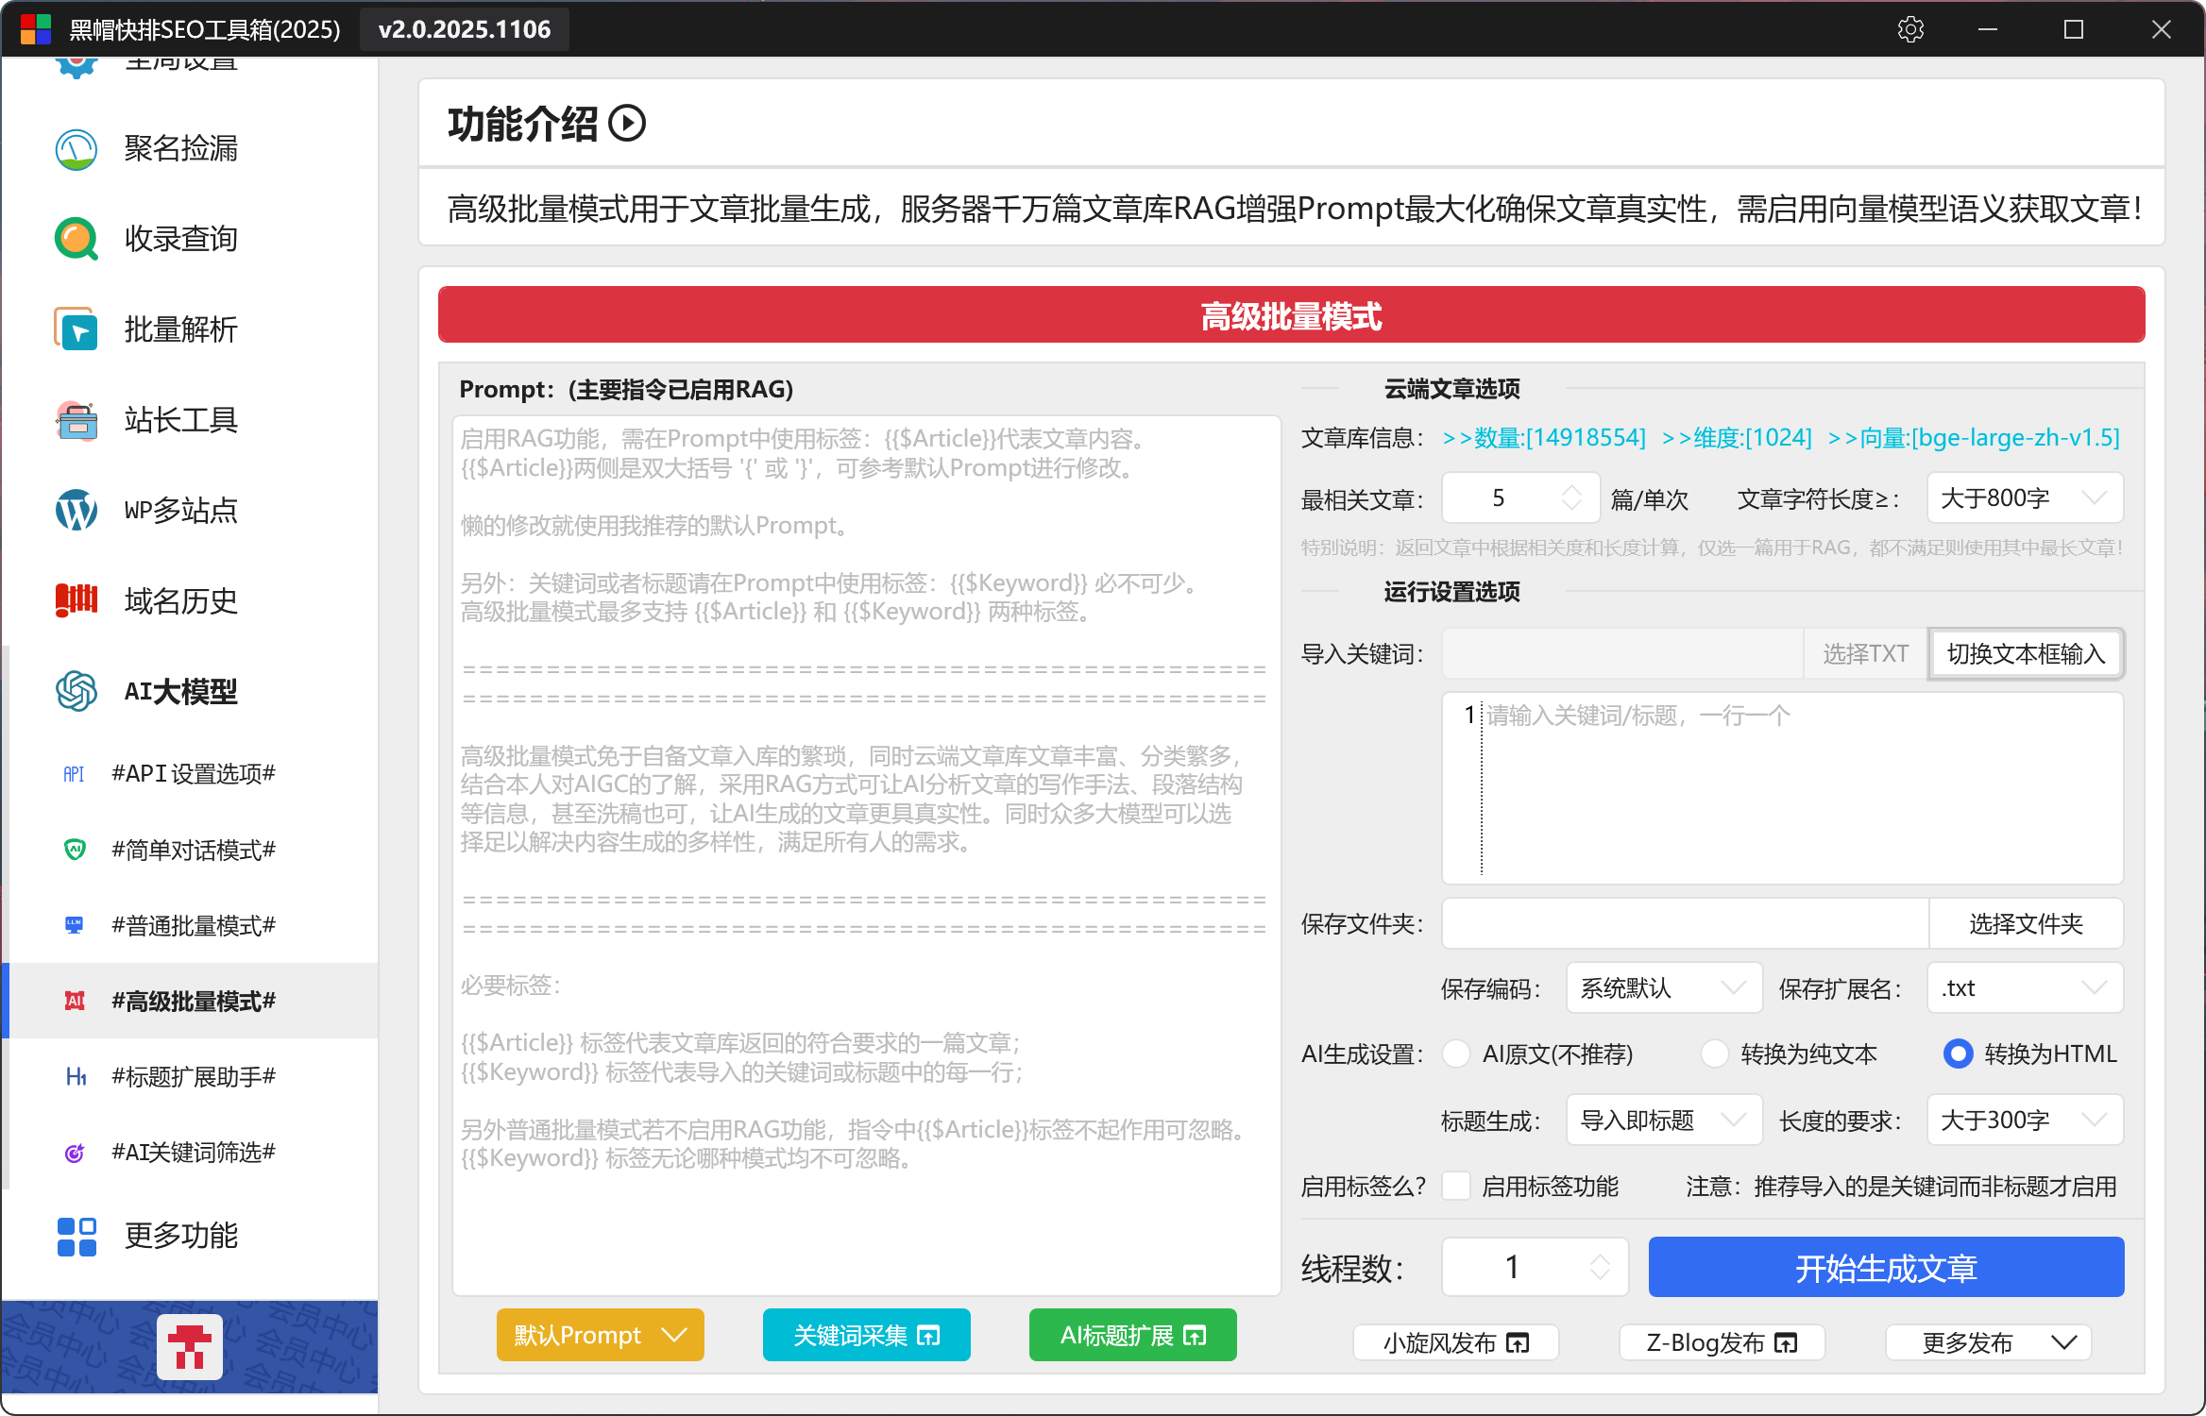Select 转换为纯文本 radio option

(x=1714, y=1054)
